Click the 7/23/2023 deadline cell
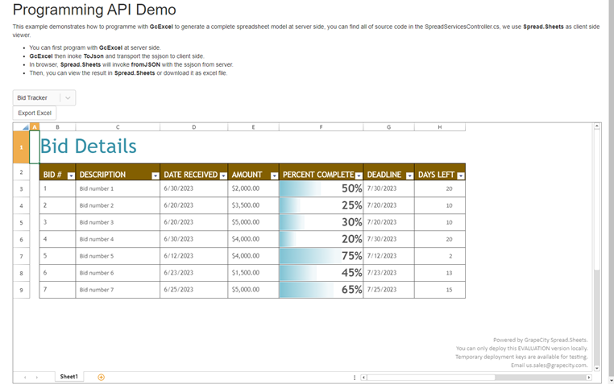This screenshot has width=614, height=384. tap(389, 273)
